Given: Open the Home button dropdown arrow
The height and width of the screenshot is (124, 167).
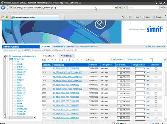Looking at the screenshot, I should pos(127,17).
